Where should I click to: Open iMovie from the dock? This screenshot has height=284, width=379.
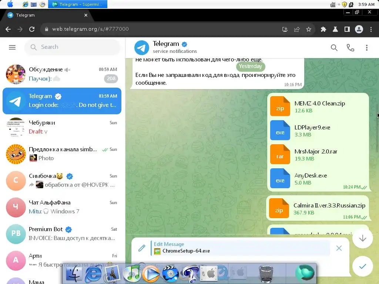pos(170,274)
